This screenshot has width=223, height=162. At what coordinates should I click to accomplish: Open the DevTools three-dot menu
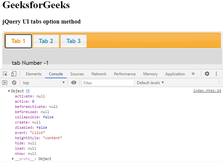(216, 74)
